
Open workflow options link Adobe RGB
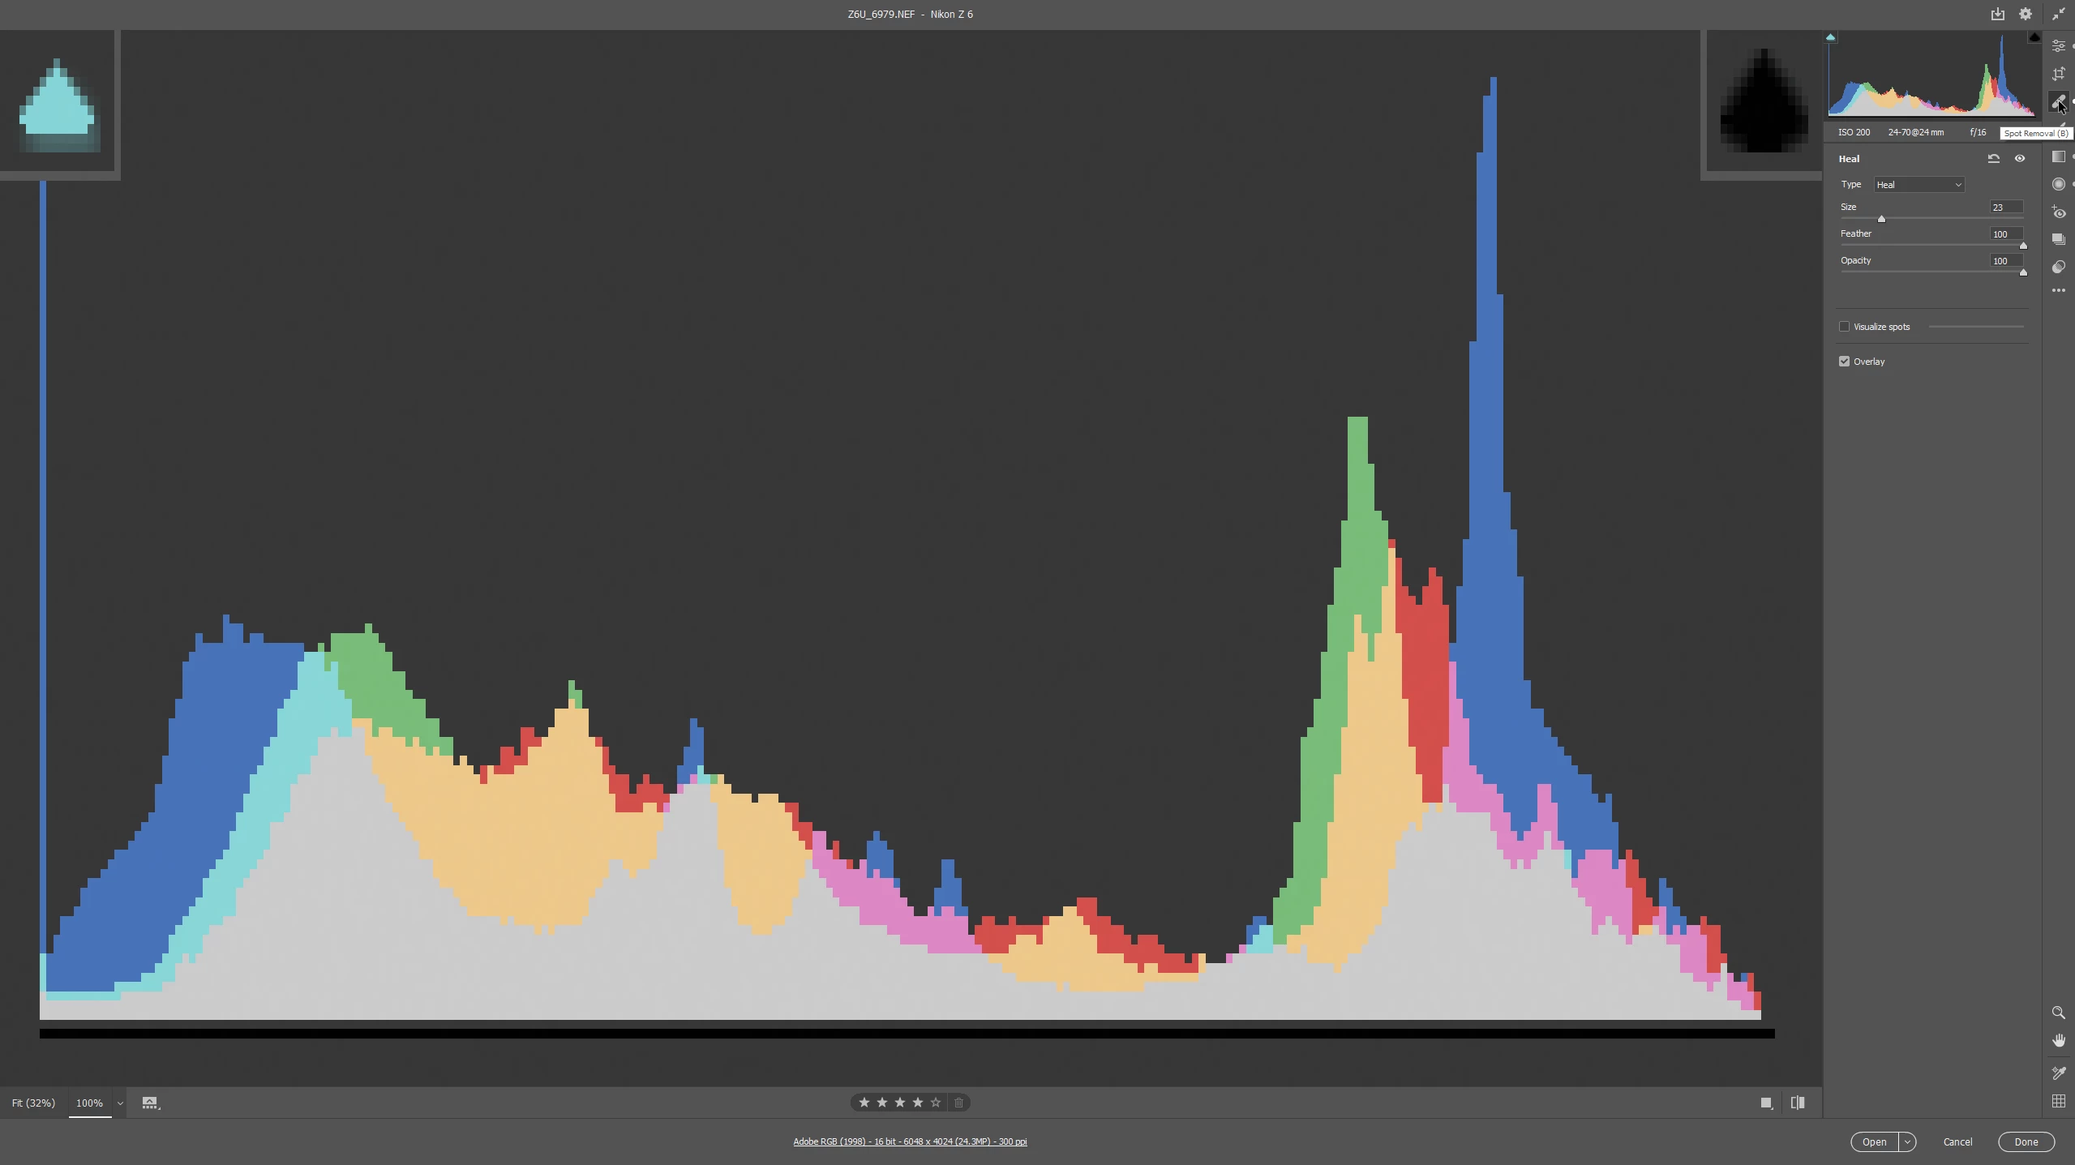coord(909,1141)
